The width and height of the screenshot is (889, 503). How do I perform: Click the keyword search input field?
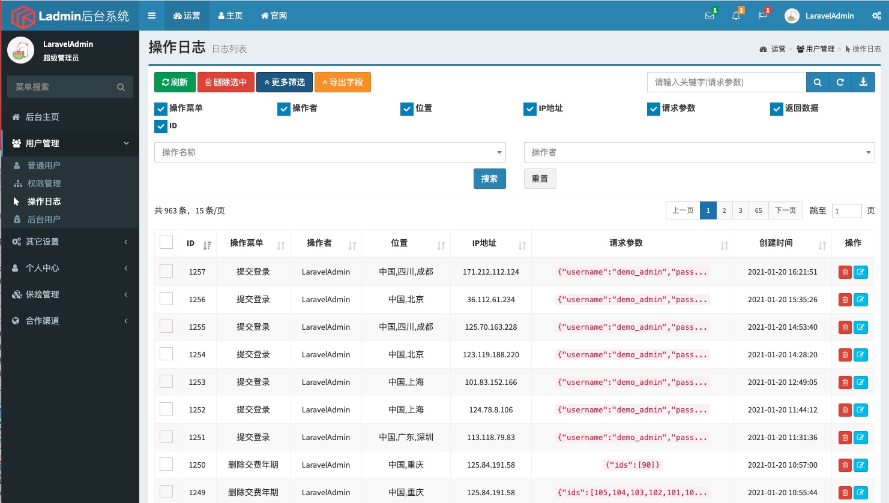(x=726, y=82)
